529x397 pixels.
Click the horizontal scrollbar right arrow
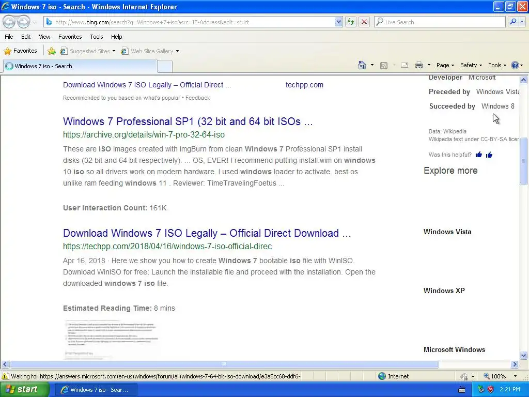[x=515, y=364]
